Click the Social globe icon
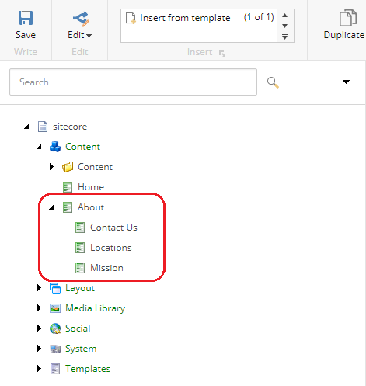The image size is (366, 386). (55, 329)
